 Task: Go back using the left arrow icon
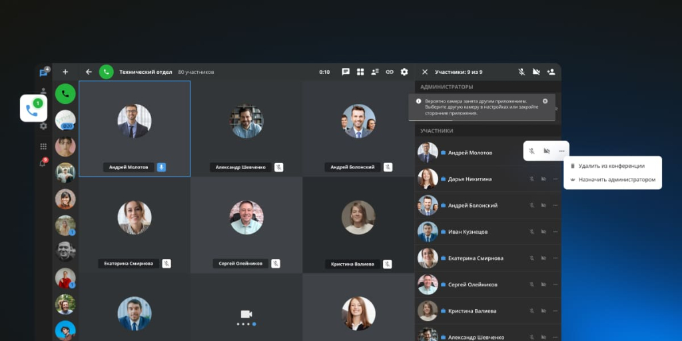pyautogui.click(x=89, y=72)
